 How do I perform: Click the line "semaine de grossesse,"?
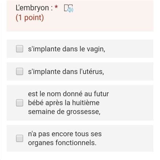pos(64,112)
